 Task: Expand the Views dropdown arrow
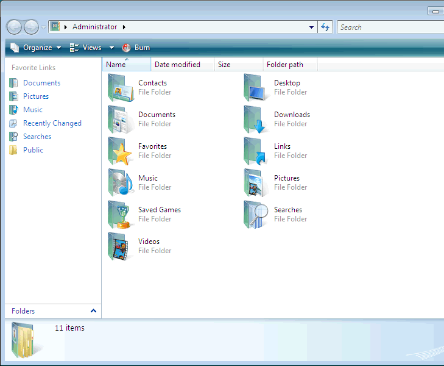pyautogui.click(x=111, y=48)
